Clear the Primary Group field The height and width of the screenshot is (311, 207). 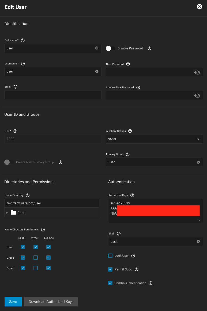point(198,162)
